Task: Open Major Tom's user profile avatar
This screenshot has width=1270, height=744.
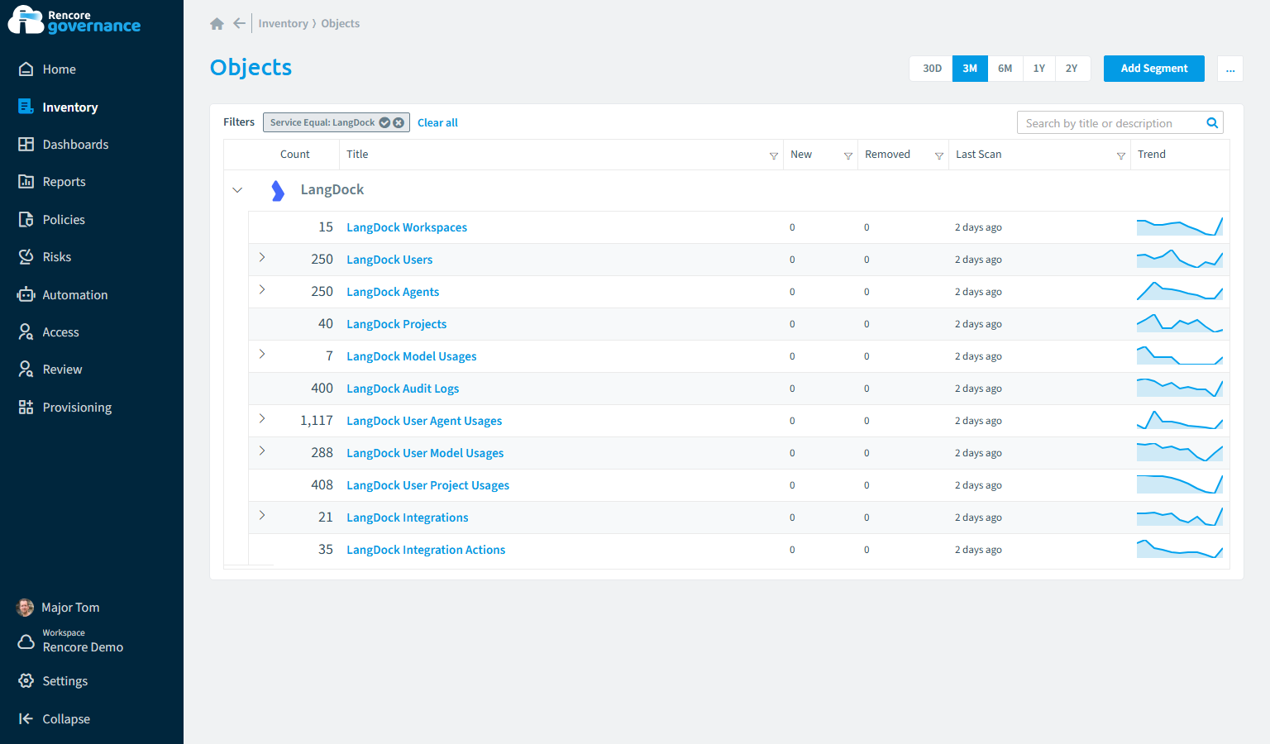Action: click(x=26, y=608)
